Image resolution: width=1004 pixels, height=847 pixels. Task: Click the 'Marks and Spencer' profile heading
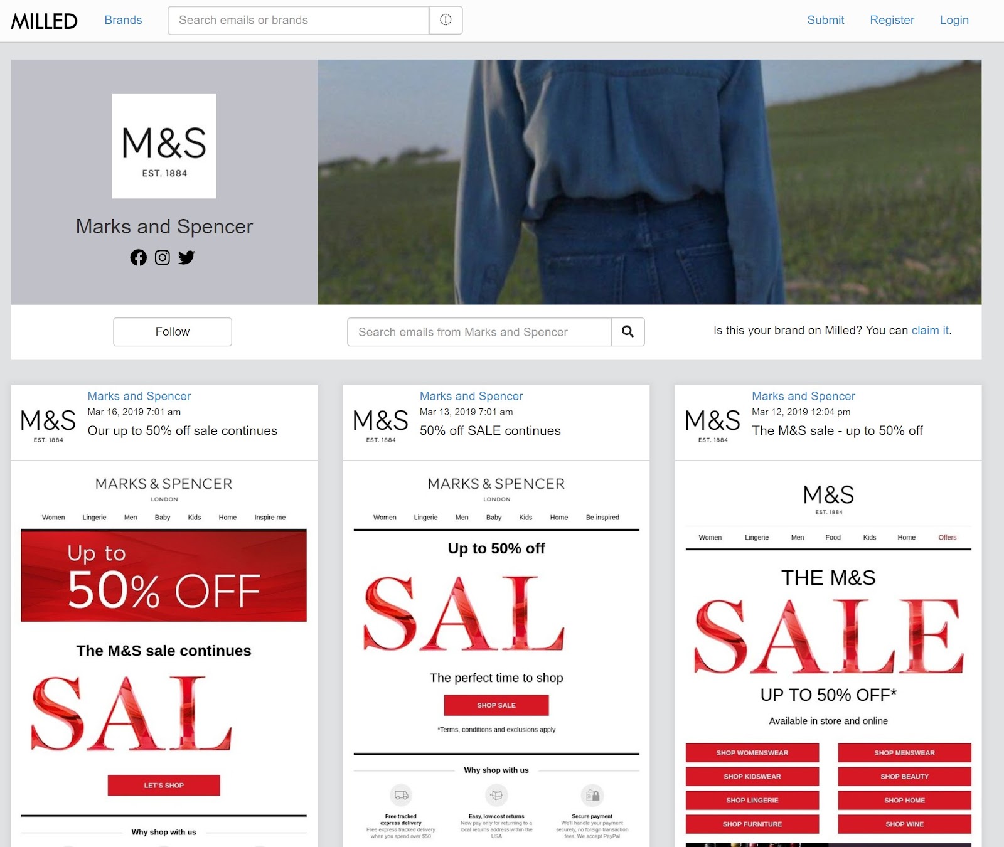pyautogui.click(x=164, y=226)
